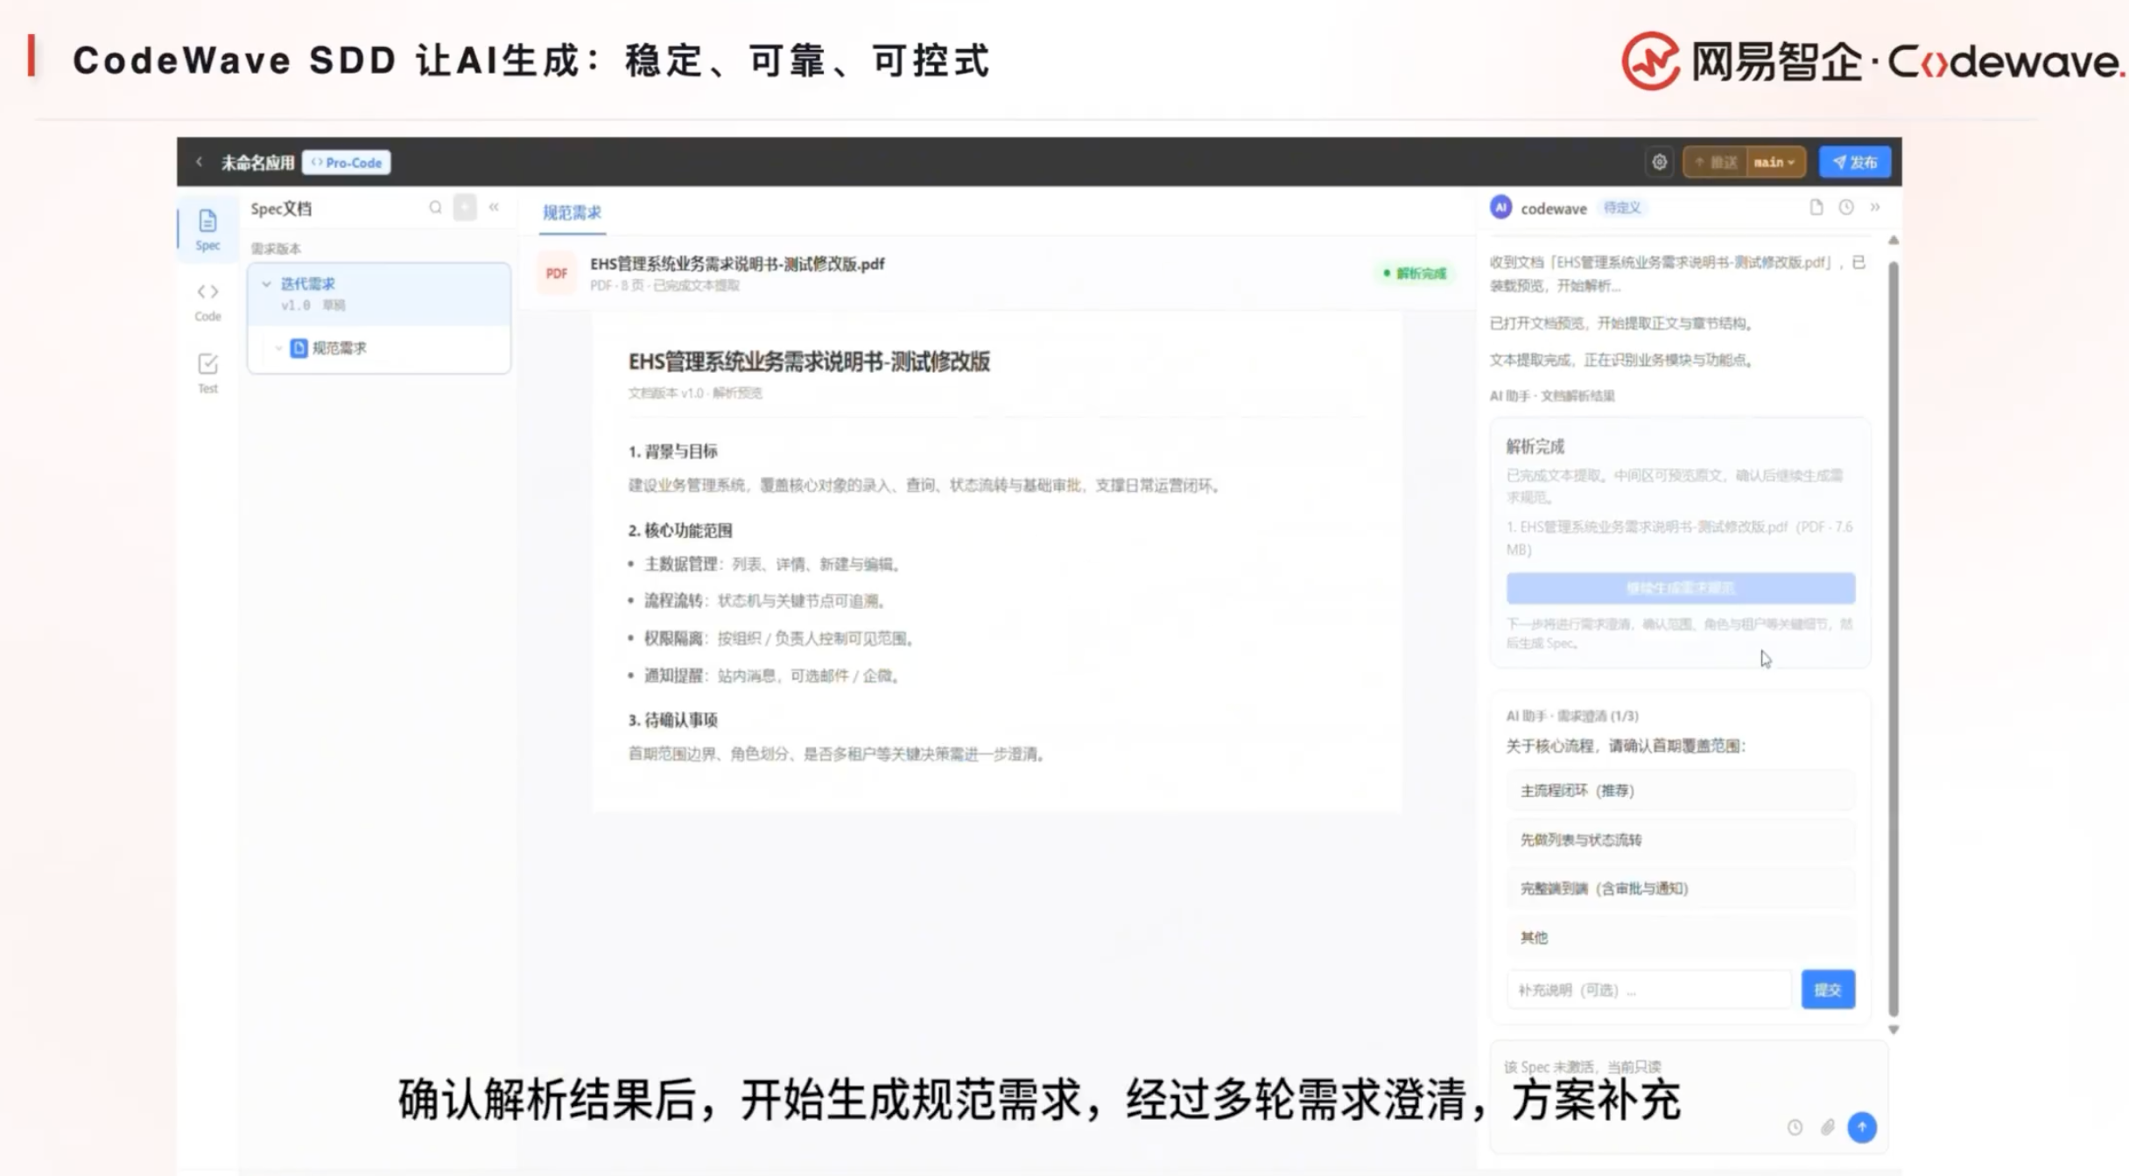Image resolution: width=2129 pixels, height=1176 pixels.
Task: Open the Code section in the sidebar
Action: pos(207,302)
